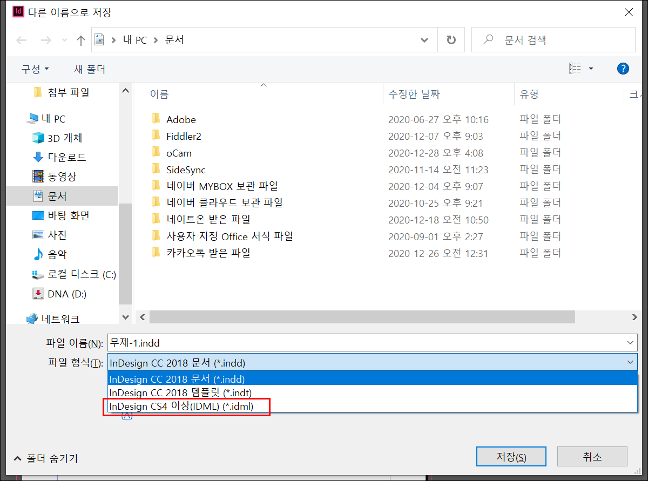The width and height of the screenshot is (648, 481).
Task: Select the oCam folder
Action: point(179,153)
